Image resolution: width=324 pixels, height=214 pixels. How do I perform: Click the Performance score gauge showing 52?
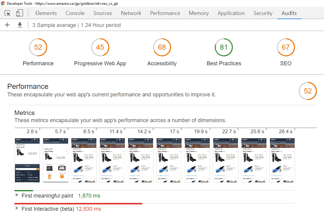(x=38, y=47)
